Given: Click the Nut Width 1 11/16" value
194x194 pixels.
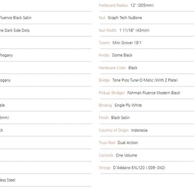Looking at the screenshot, I should point(134,30).
